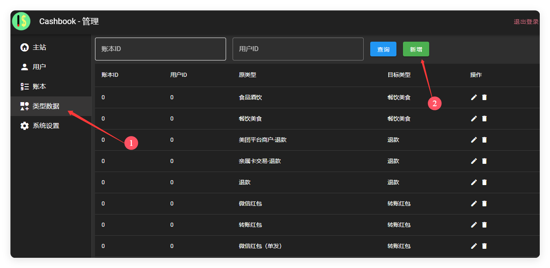
Task: Click the 用户 user icon in sidebar
Action: [24, 67]
